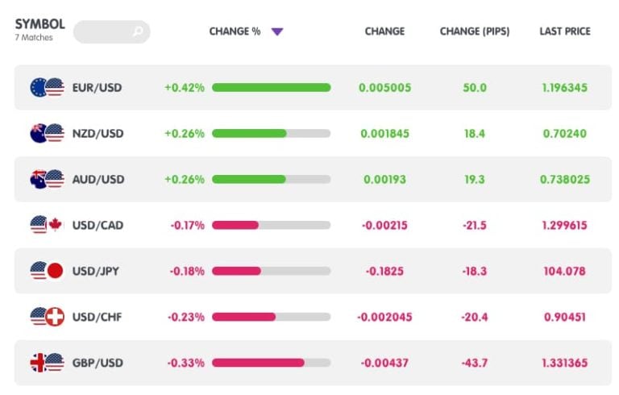Open the GBP/USD symbol link
This screenshot has height=395, width=619.
click(x=98, y=363)
